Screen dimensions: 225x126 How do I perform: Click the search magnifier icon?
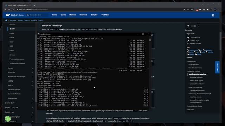[27, 15]
